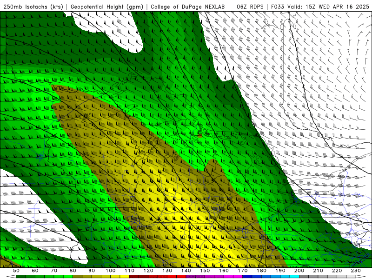Click the 210 value on the legend scale

tap(318, 271)
